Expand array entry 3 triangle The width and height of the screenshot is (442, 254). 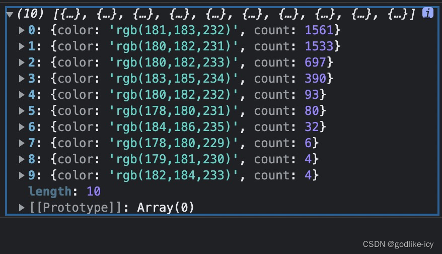pos(22,78)
